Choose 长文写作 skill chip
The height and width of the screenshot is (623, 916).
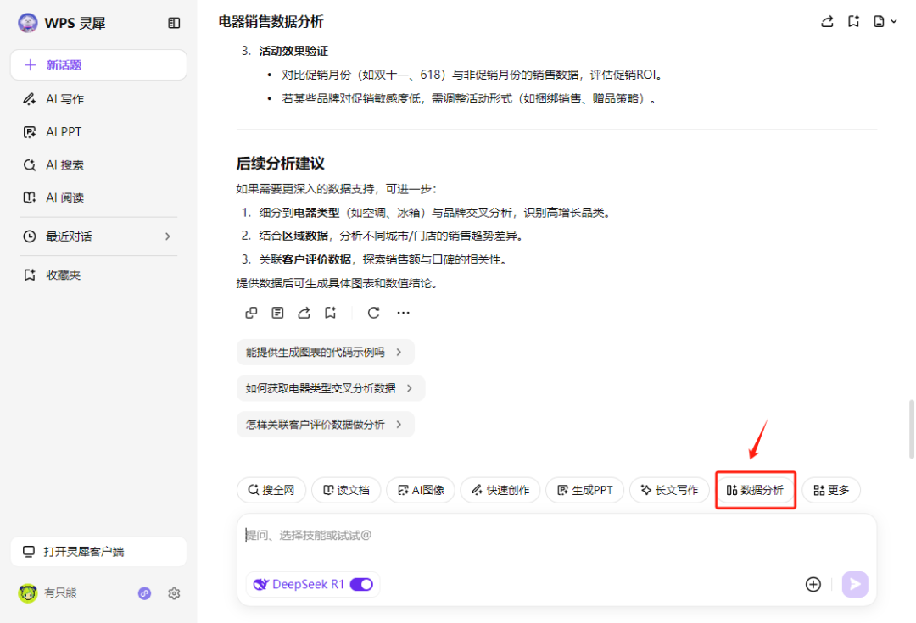669,490
